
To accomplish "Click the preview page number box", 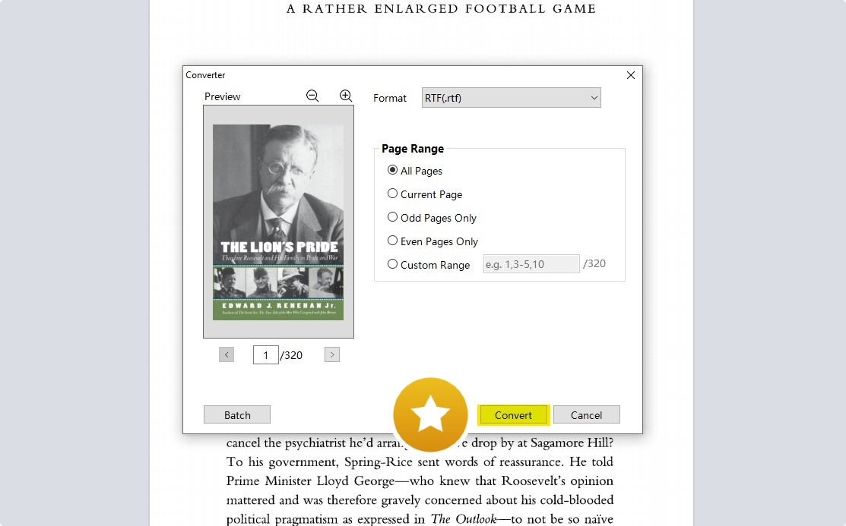I will (x=265, y=355).
